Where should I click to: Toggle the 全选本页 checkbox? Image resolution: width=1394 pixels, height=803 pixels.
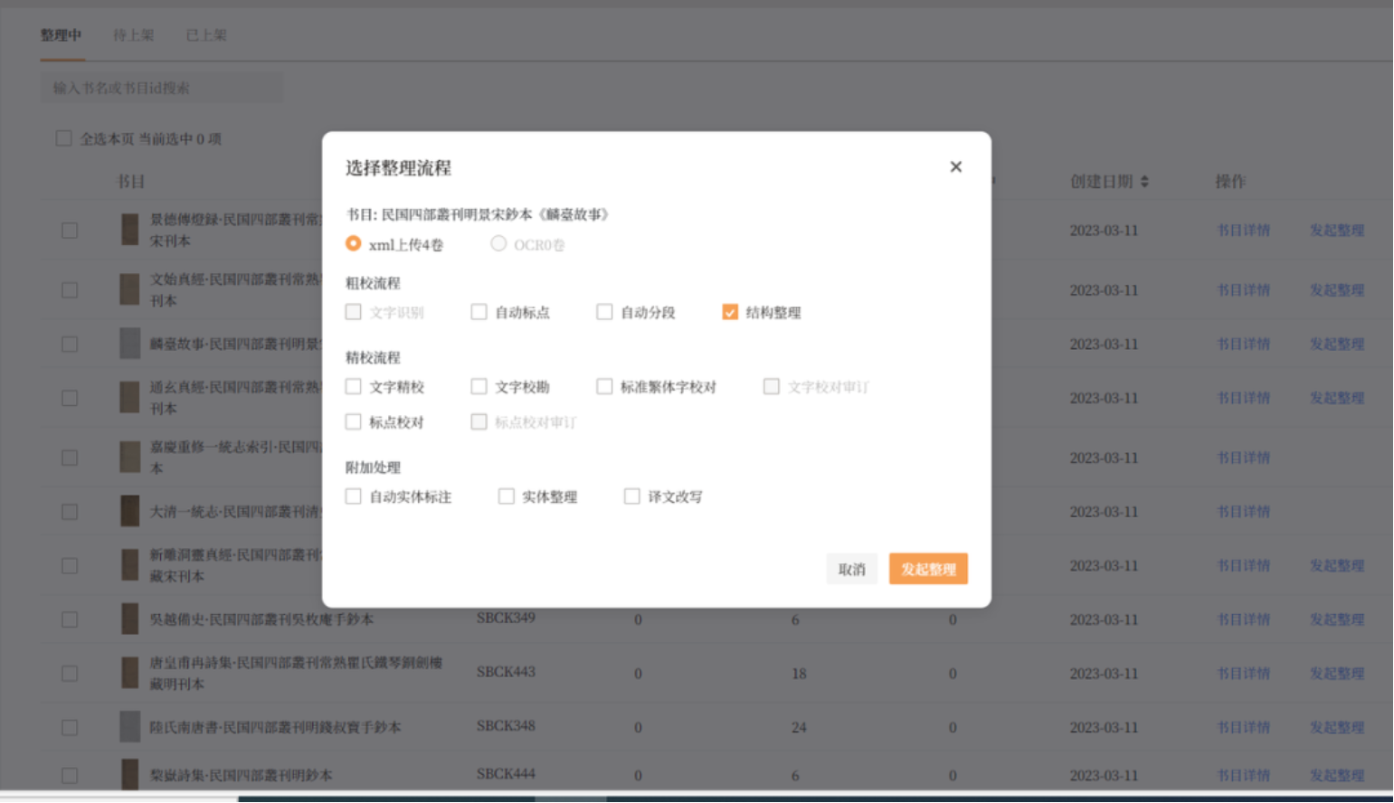[64, 138]
